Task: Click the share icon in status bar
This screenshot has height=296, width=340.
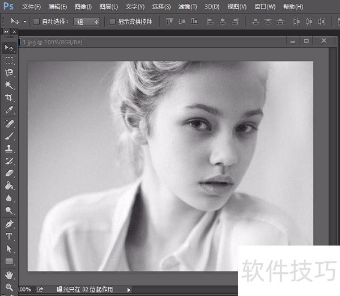Action: coord(40,290)
